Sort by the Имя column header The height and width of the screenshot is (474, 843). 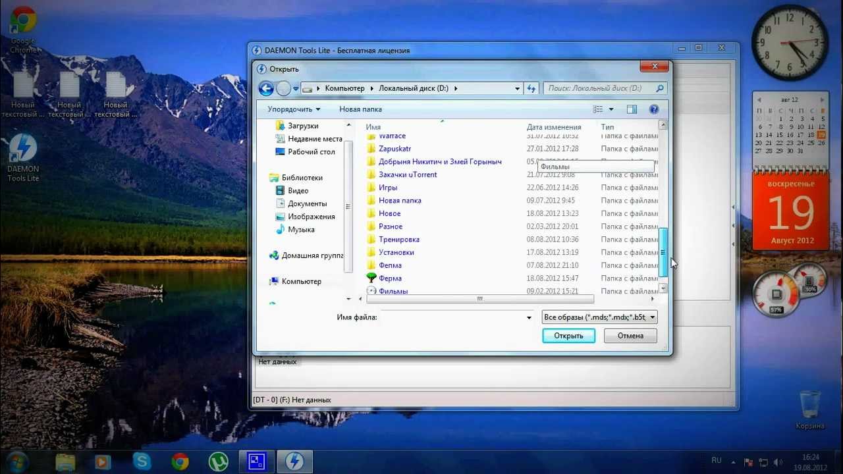click(x=373, y=127)
